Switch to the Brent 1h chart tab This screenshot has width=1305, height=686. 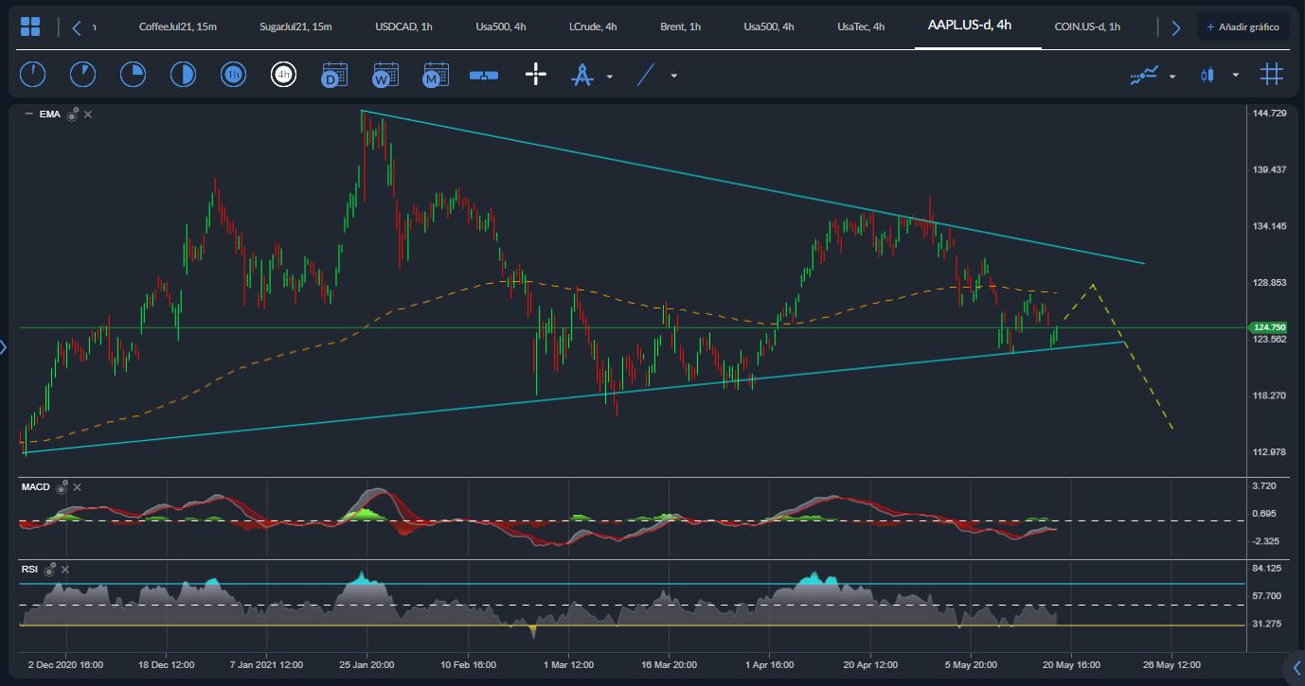point(680,26)
